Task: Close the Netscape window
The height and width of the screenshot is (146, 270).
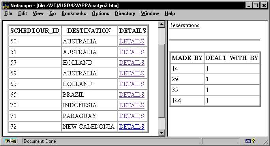Action: pyautogui.click(x=264, y=6)
